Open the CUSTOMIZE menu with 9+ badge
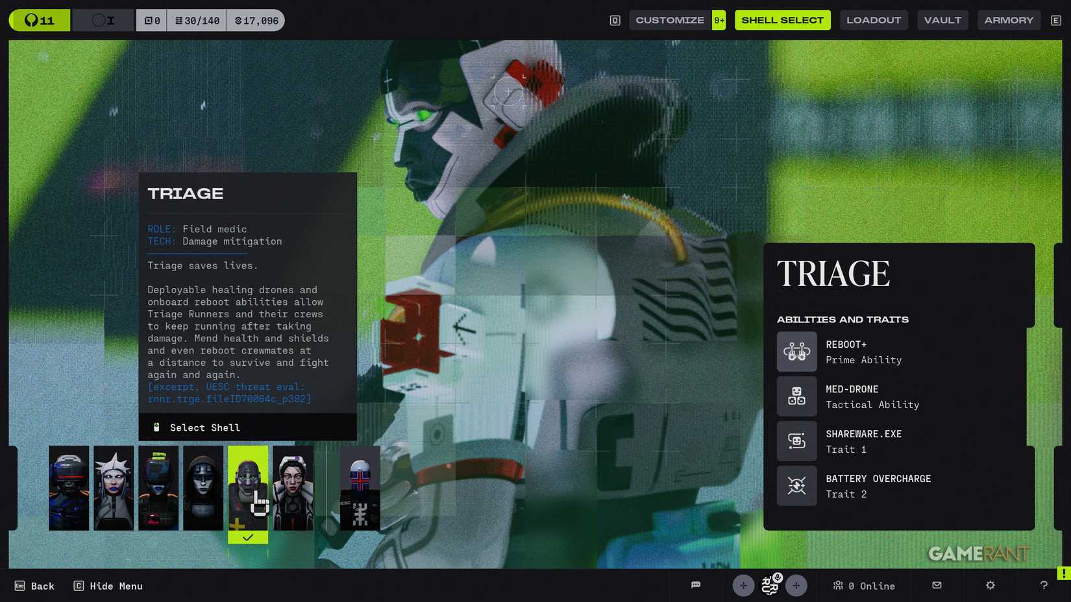This screenshot has width=1071, height=602. (x=670, y=20)
